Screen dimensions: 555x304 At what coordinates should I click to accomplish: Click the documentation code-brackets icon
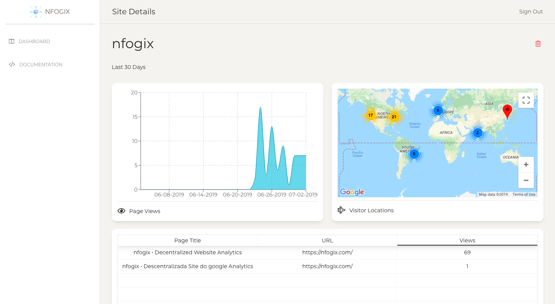[12, 64]
